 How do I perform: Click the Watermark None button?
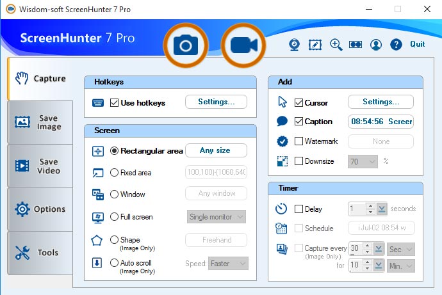pyautogui.click(x=381, y=141)
